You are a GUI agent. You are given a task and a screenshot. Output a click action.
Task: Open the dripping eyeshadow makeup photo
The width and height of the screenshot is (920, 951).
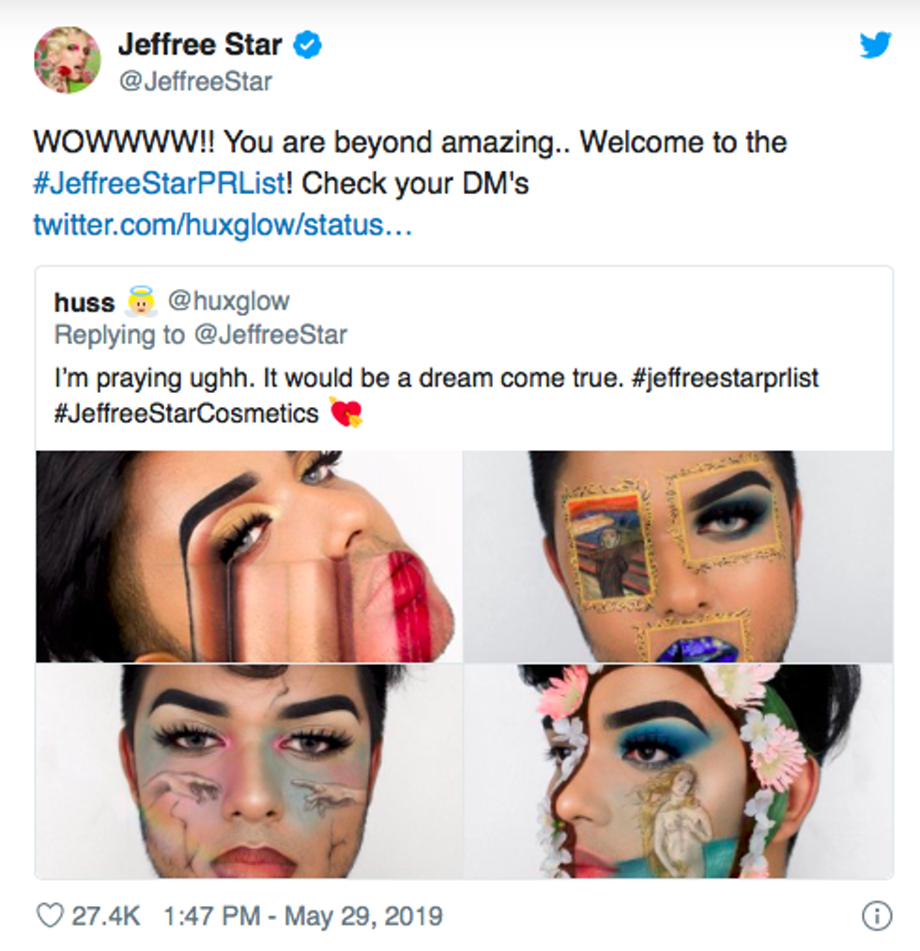249,556
